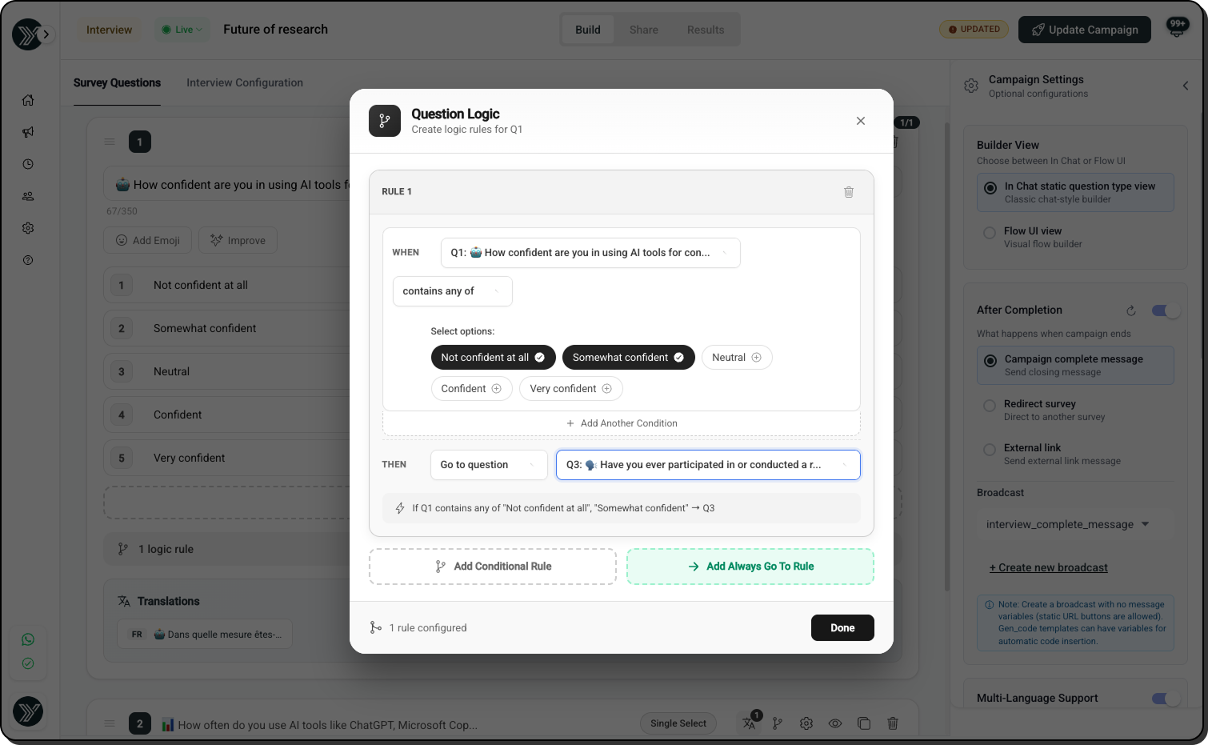Delete Rule 1 with the trash icon

pos(848,192)
